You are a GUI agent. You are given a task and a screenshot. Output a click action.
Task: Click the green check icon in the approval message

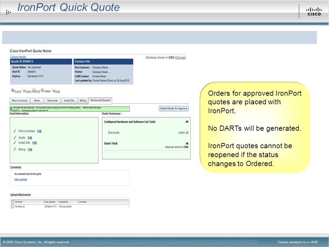tap(11, 109)
